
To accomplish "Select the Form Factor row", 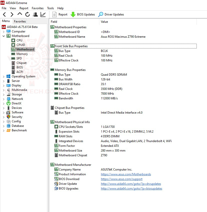I will [x=123, y=146].
